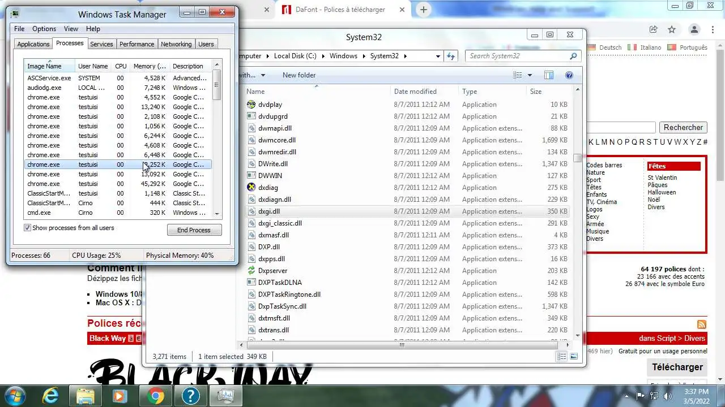The width and height of the screenshot is (725, 407).
Task: Sort files by Size column header
Action: tap(548, 92)
